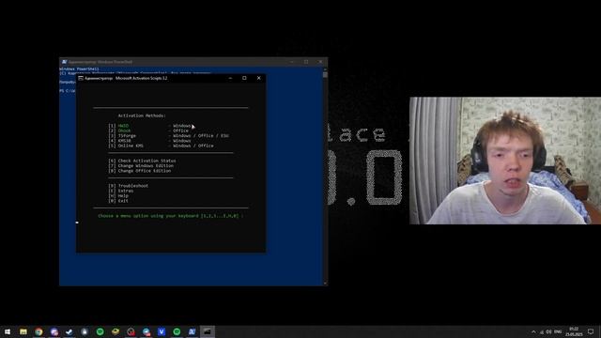Viewport: 601px width, 338px height.
Task: Open the yellow box taskbar app
Action: 116,331
